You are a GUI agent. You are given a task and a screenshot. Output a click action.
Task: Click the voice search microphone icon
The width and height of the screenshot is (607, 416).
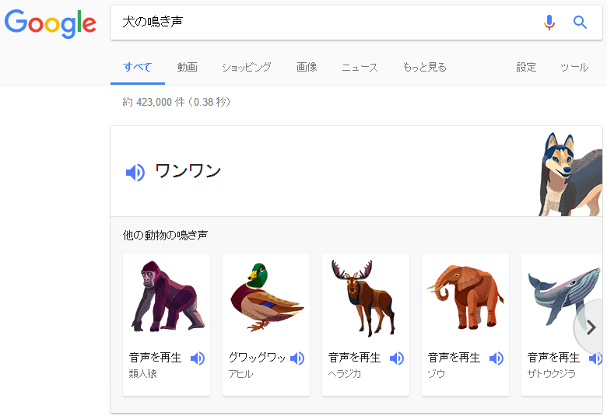549,23
